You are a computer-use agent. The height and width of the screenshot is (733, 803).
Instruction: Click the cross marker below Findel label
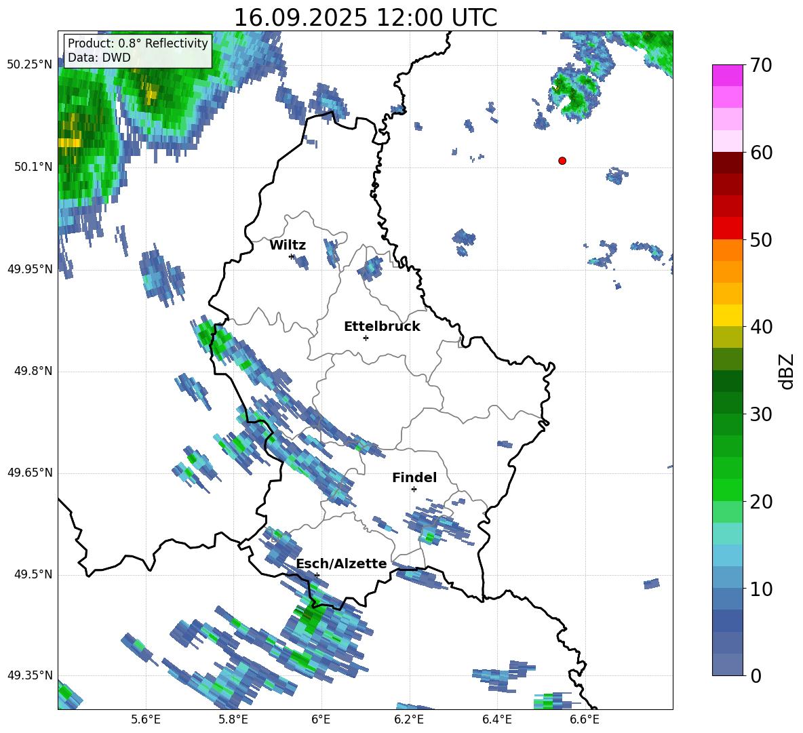click(x=414, y=490)
